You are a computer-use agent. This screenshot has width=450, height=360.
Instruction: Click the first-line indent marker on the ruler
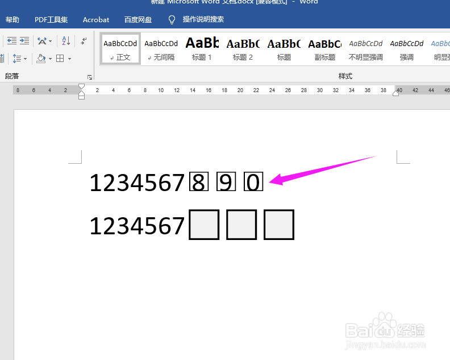pyautogui.click(x=81, y=86)
